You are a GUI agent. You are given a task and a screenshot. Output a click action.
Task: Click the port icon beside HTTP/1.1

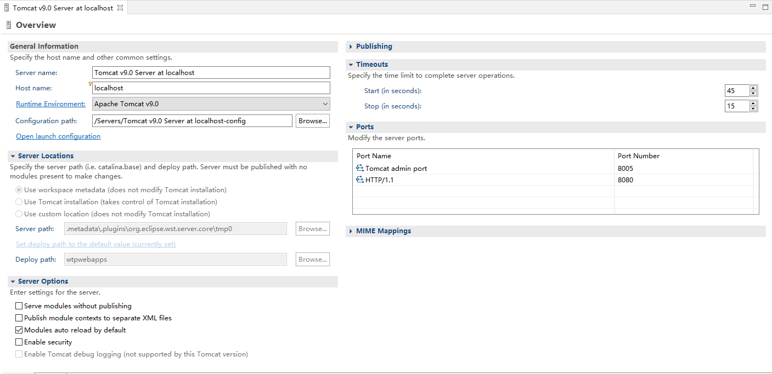[x=359, y=180]
